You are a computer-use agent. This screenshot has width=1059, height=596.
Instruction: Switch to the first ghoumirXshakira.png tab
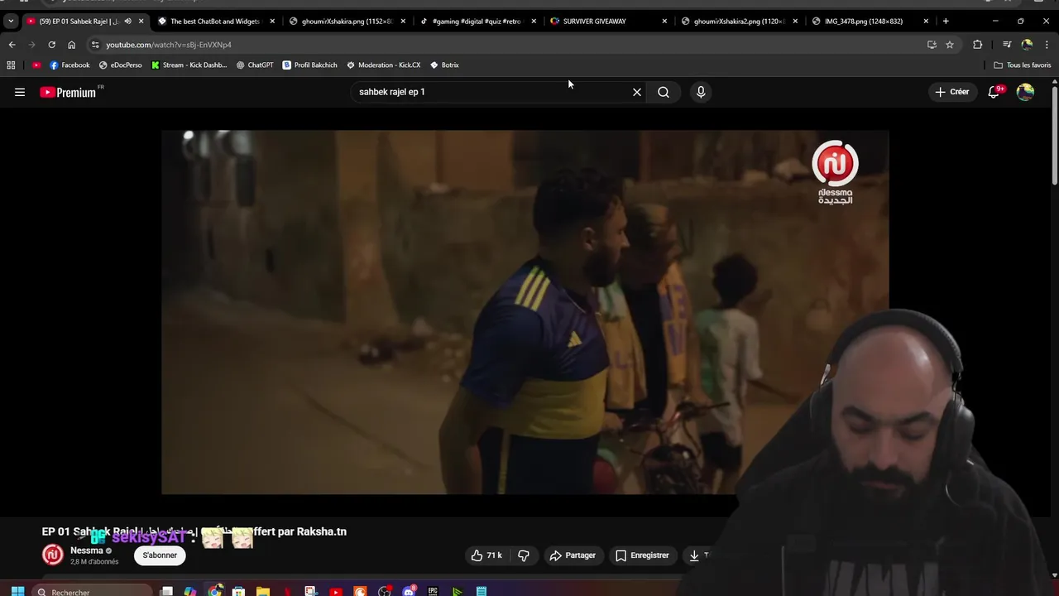pyautogui.click(x=346, y=21)
